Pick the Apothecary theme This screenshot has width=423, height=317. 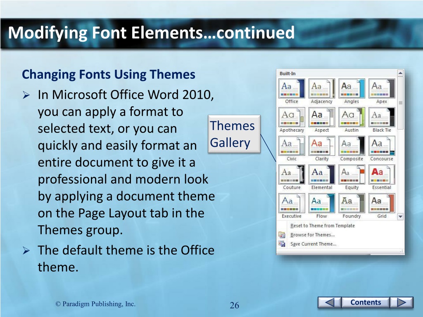pyautogui.click(x=292, y=117)
